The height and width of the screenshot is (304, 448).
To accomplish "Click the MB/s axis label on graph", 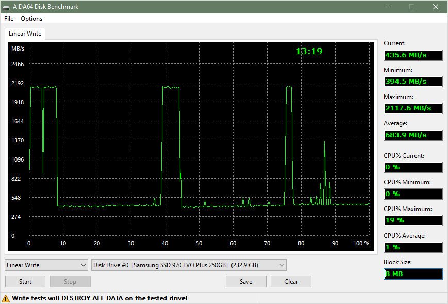I will (18, 49).
